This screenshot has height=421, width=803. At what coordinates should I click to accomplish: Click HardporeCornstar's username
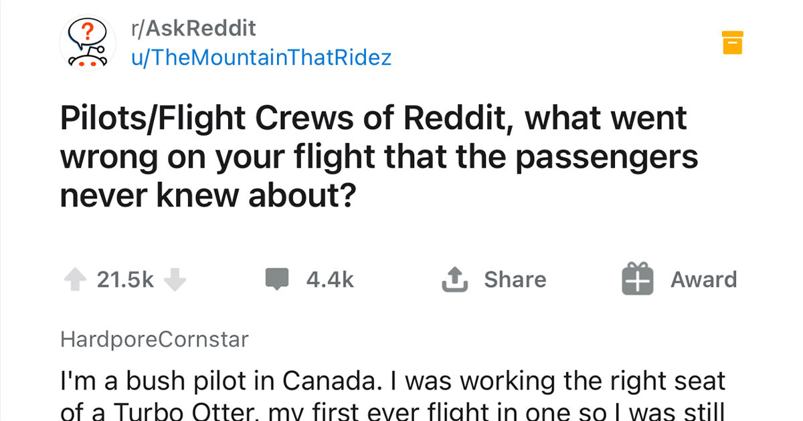pos(154,339)
